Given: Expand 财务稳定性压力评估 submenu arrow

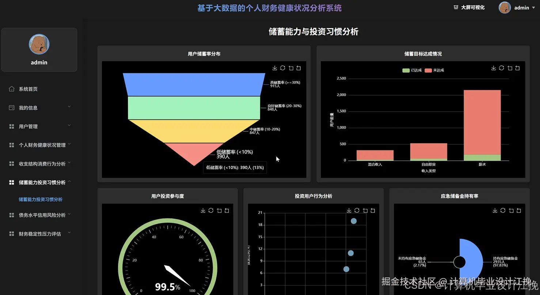Looking at the screenshot, I should [69, 233].
